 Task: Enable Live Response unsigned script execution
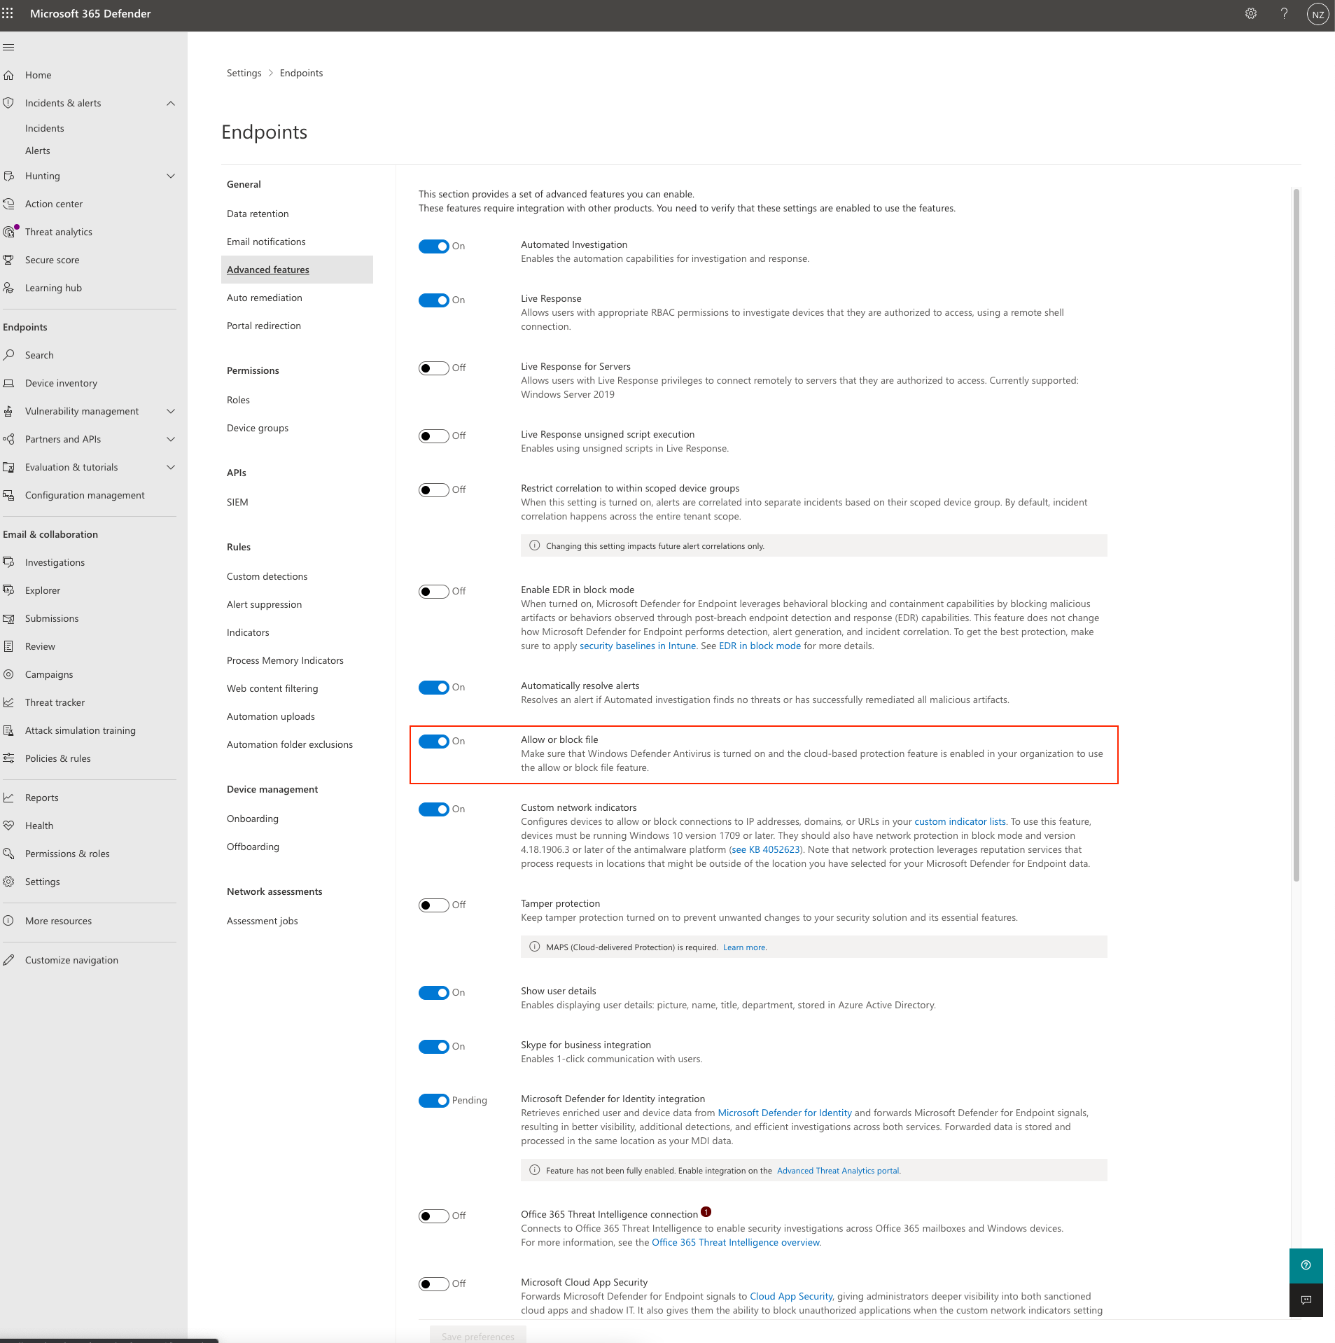[x=434, y=436]
